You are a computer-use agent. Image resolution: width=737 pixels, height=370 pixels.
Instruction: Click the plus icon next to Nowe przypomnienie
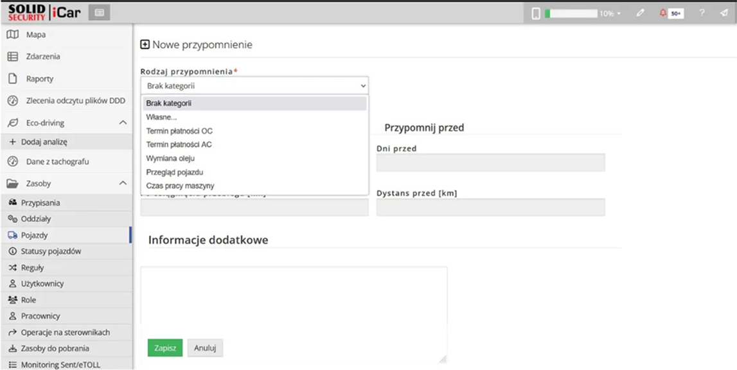[x=145, y=45]
